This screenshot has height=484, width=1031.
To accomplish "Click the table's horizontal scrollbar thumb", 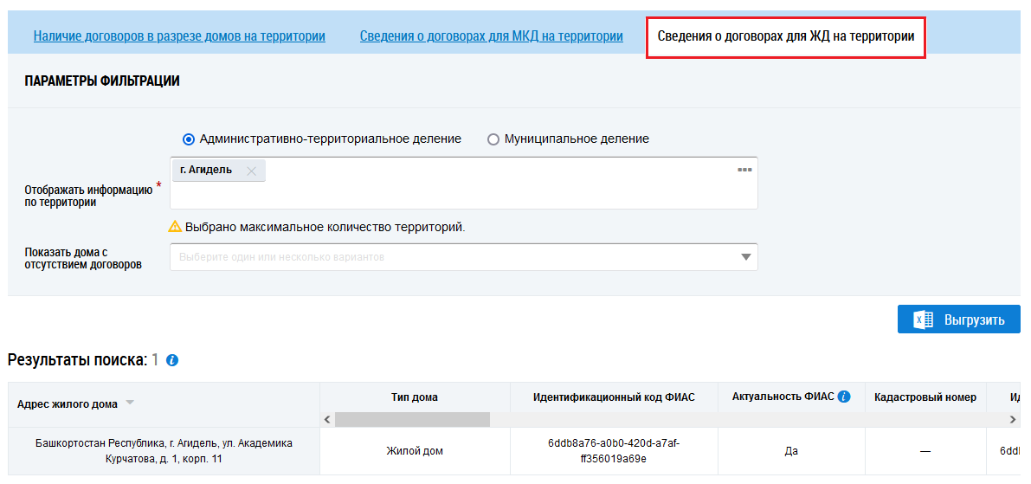I will [x=412, y=420].
